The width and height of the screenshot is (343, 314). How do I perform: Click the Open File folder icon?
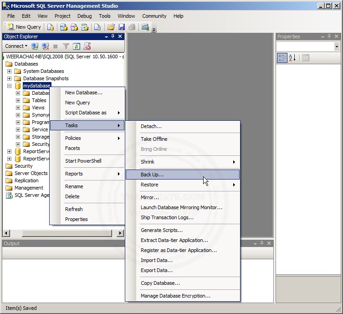coord(111,27)
